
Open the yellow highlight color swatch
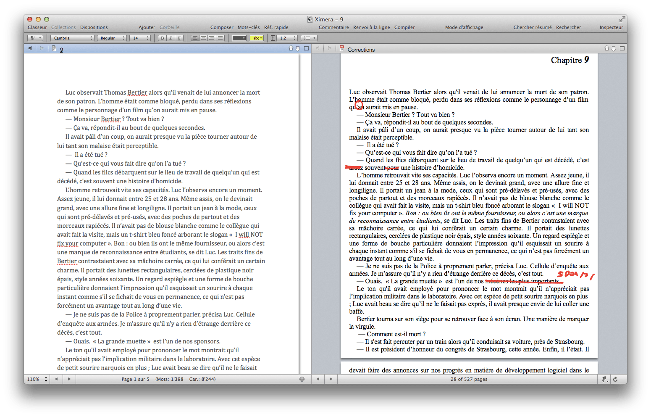click(x=256, y=38)
